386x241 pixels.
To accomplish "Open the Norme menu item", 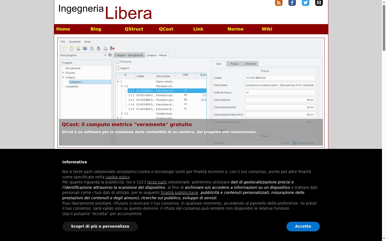I will 235,29.
